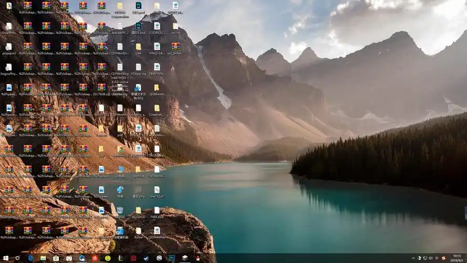Screen dimensions: 467x263
Task: Click the Show Desktop strip at taskbar end
Action: pyautogui.click(x=466, y=258)
